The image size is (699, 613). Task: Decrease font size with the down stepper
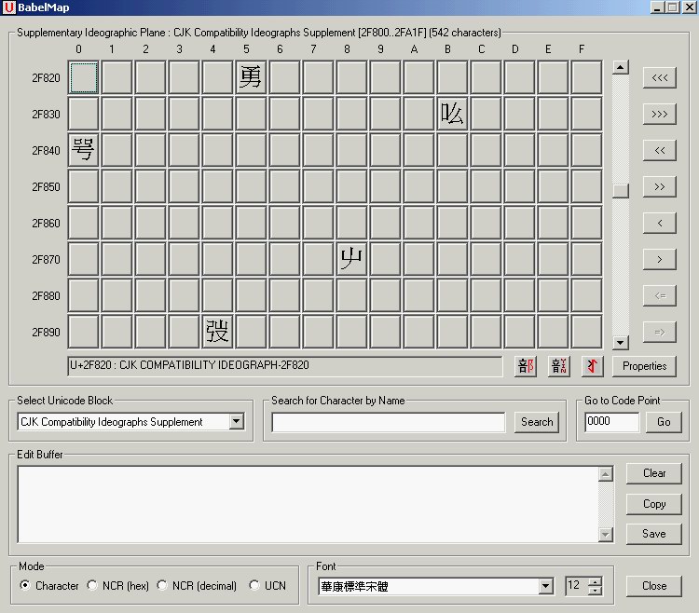click(x=595, y=591)
